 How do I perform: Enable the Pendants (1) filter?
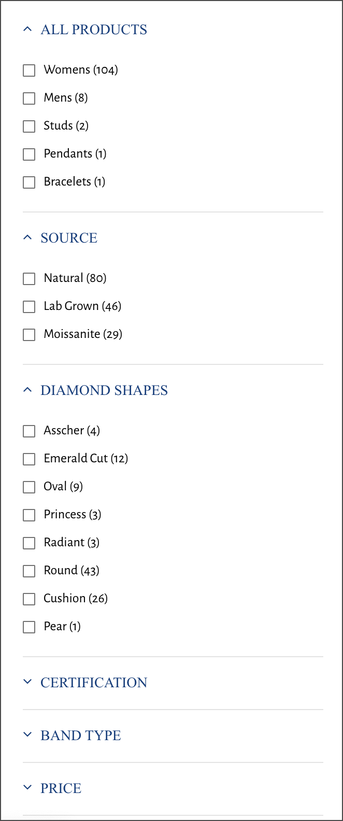coord(29,154)
